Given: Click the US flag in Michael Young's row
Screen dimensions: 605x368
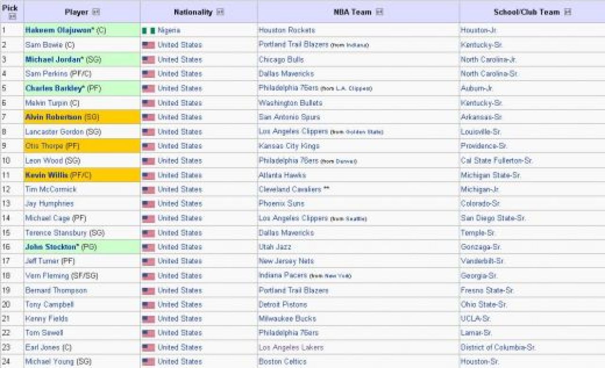Looking at the screenshot, I should click(148, 362).
